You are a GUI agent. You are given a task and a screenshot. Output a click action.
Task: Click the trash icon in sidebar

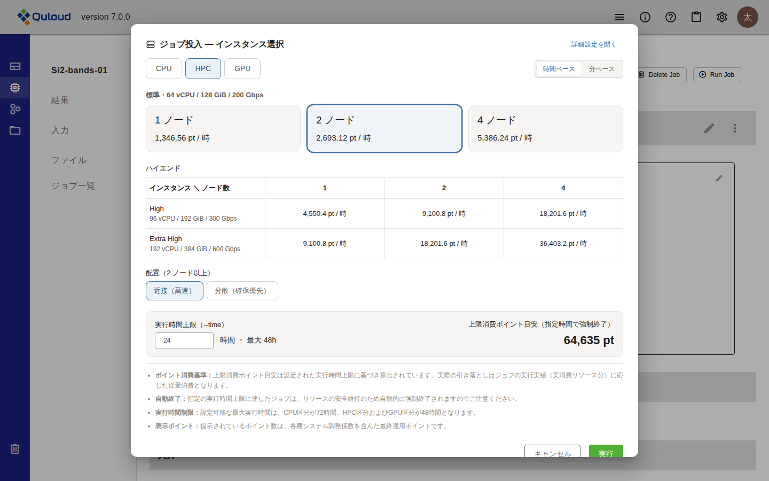[15, 449]
